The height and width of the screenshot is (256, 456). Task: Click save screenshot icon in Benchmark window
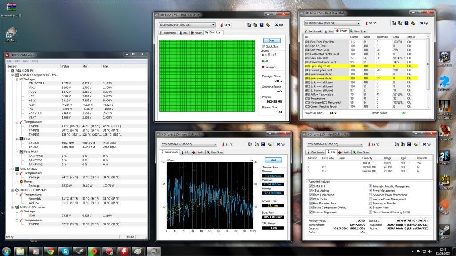[263, 144]
